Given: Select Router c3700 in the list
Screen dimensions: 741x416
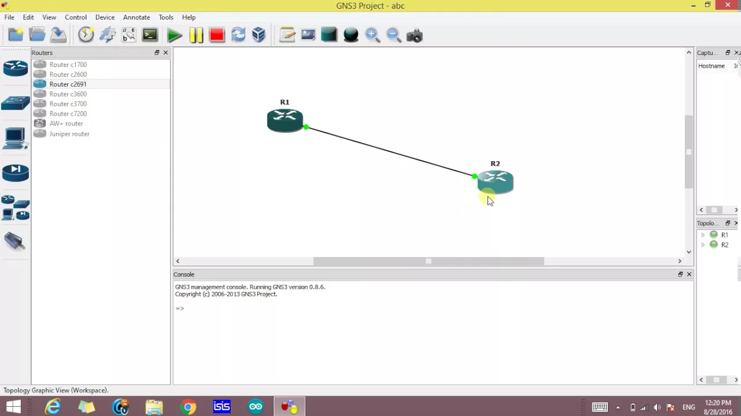Looking at the screenshot, I should click(x=101, y=104).
